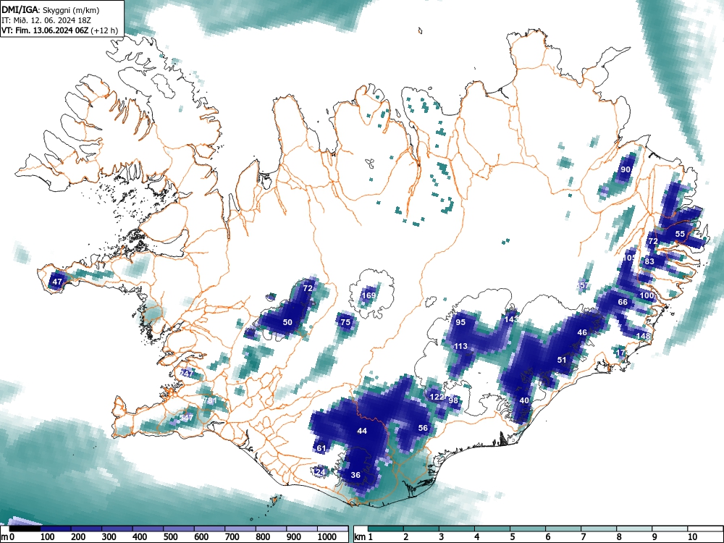The width and height of the screenshot is (724, 543).
Task: Click the dark teal 1–2 km legend swatch
Action: [x=386, y=529]
